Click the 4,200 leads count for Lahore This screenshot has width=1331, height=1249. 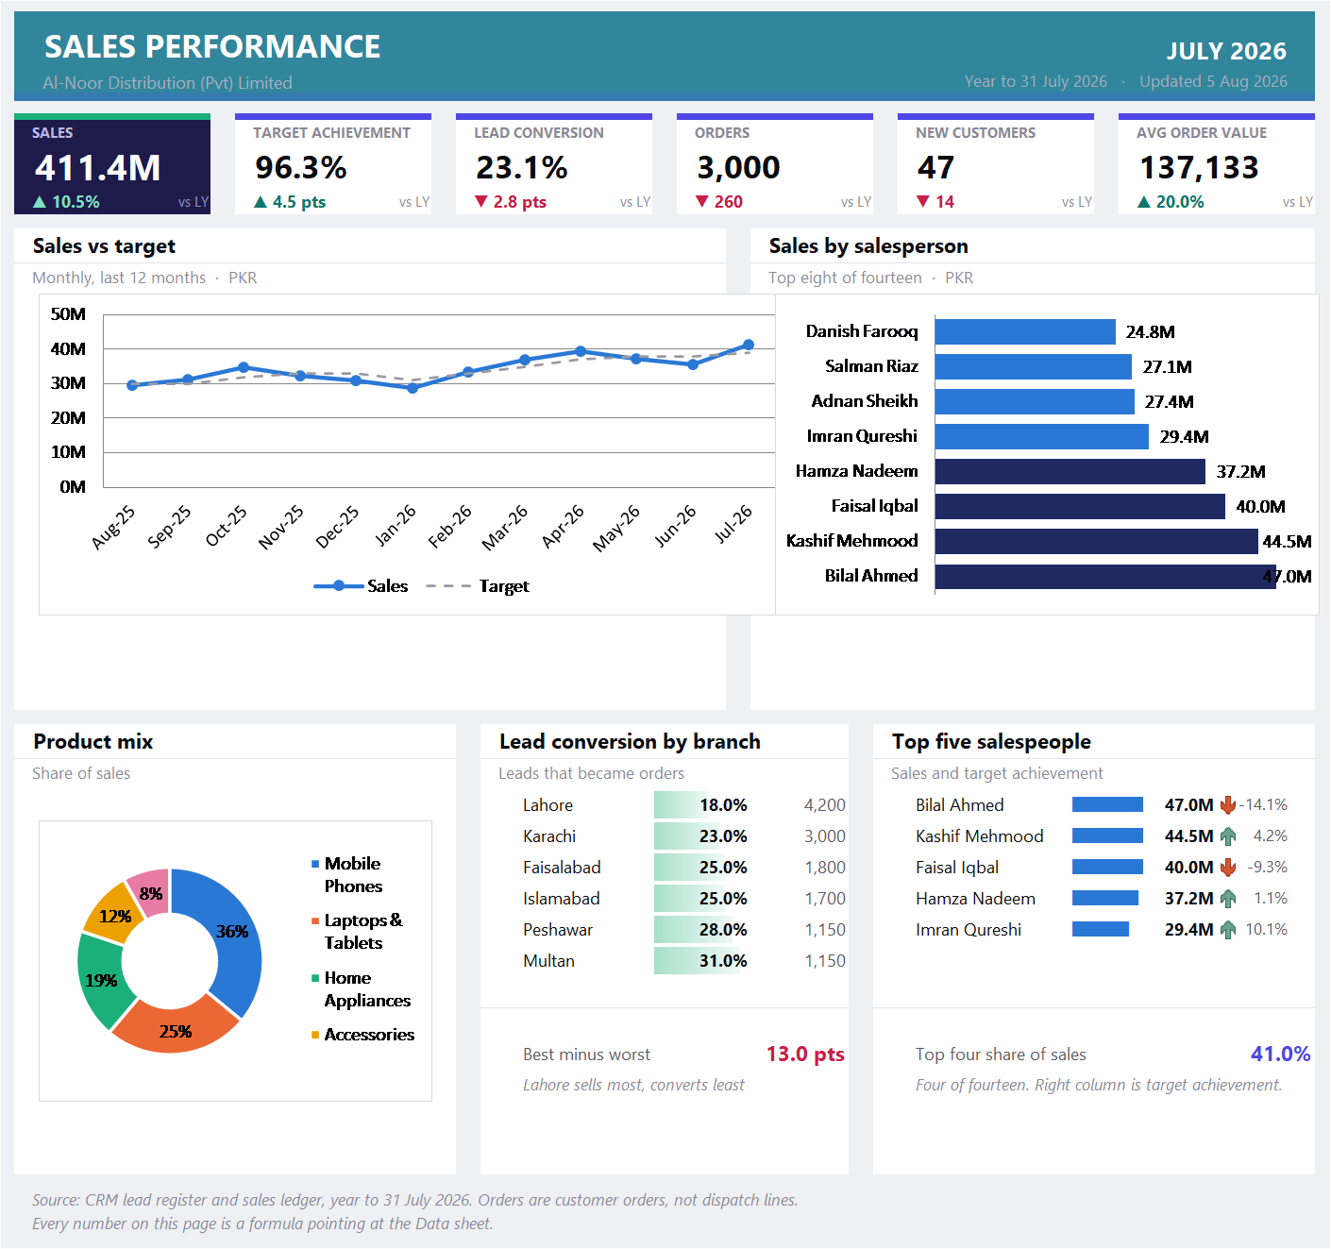pos(825,805)
